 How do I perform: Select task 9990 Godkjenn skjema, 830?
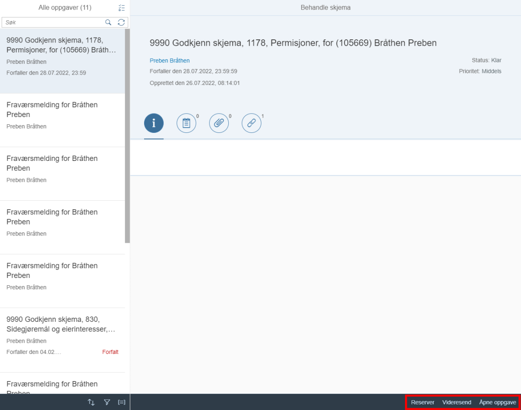click(63, 340)
